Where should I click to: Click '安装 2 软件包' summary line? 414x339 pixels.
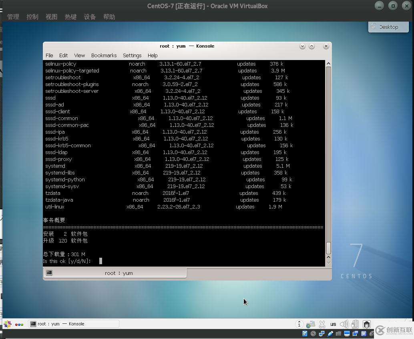click(65, 234)
